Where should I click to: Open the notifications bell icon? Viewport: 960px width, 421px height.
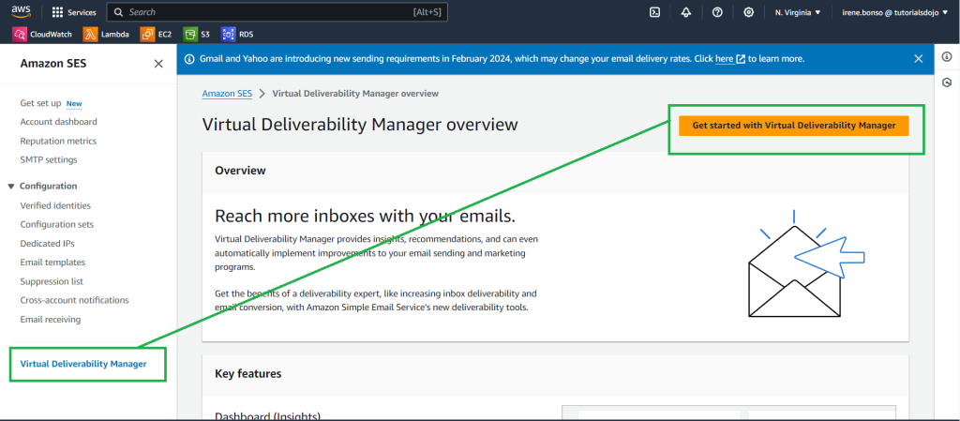point(685,12)
